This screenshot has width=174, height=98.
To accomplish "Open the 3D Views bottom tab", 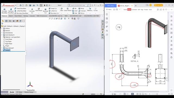I will 19,92.
